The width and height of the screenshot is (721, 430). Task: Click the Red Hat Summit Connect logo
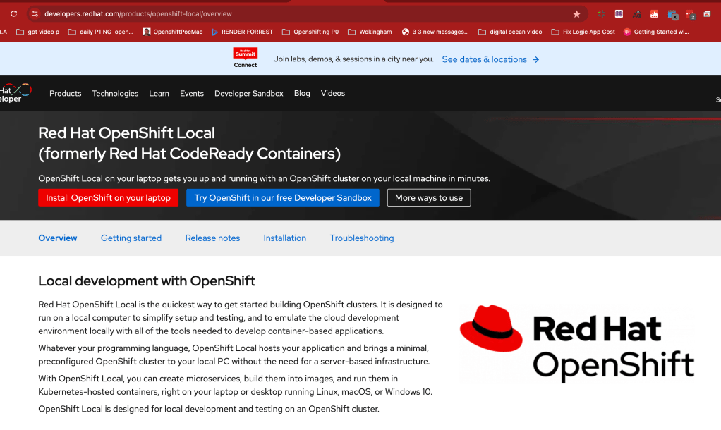pyautogui.click(x=245, y=58)
